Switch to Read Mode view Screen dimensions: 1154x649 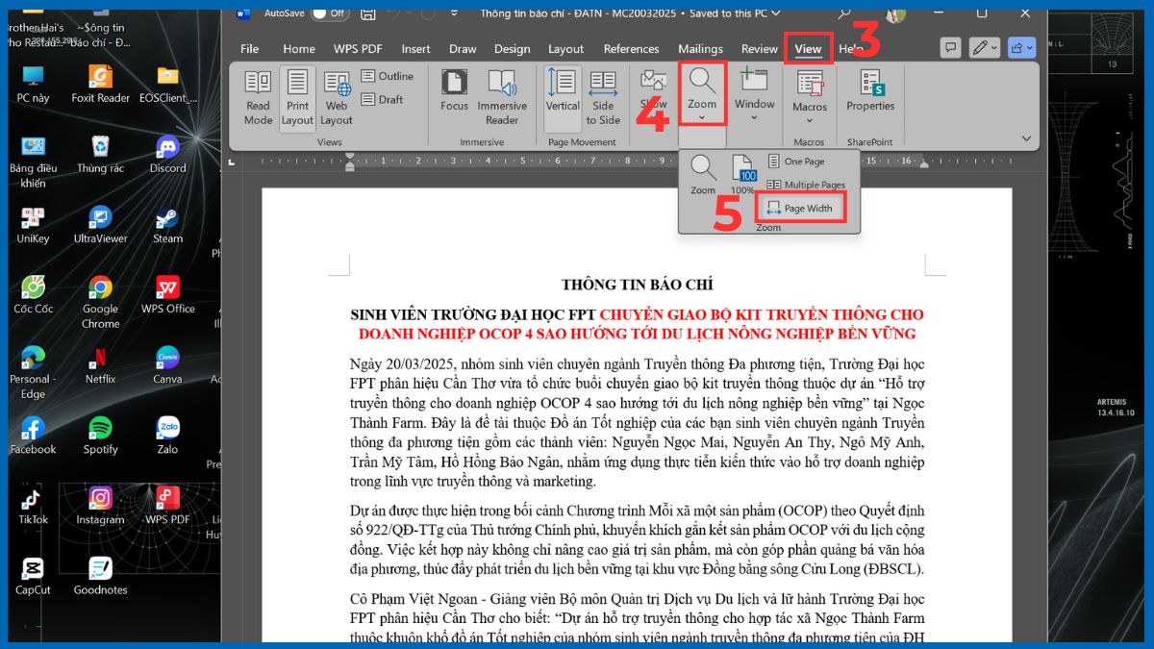pyautogui.click(x=257, y=96)
